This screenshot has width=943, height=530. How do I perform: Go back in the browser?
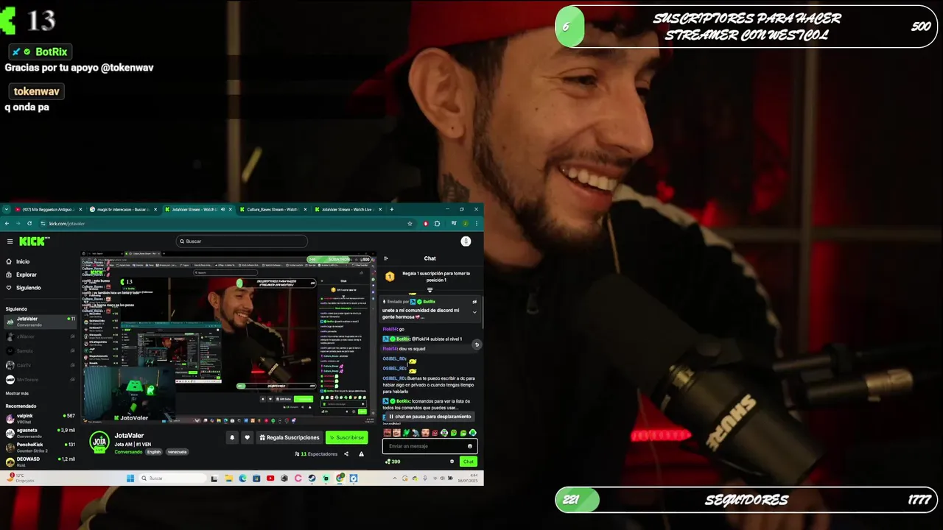(x=7, y=224)
